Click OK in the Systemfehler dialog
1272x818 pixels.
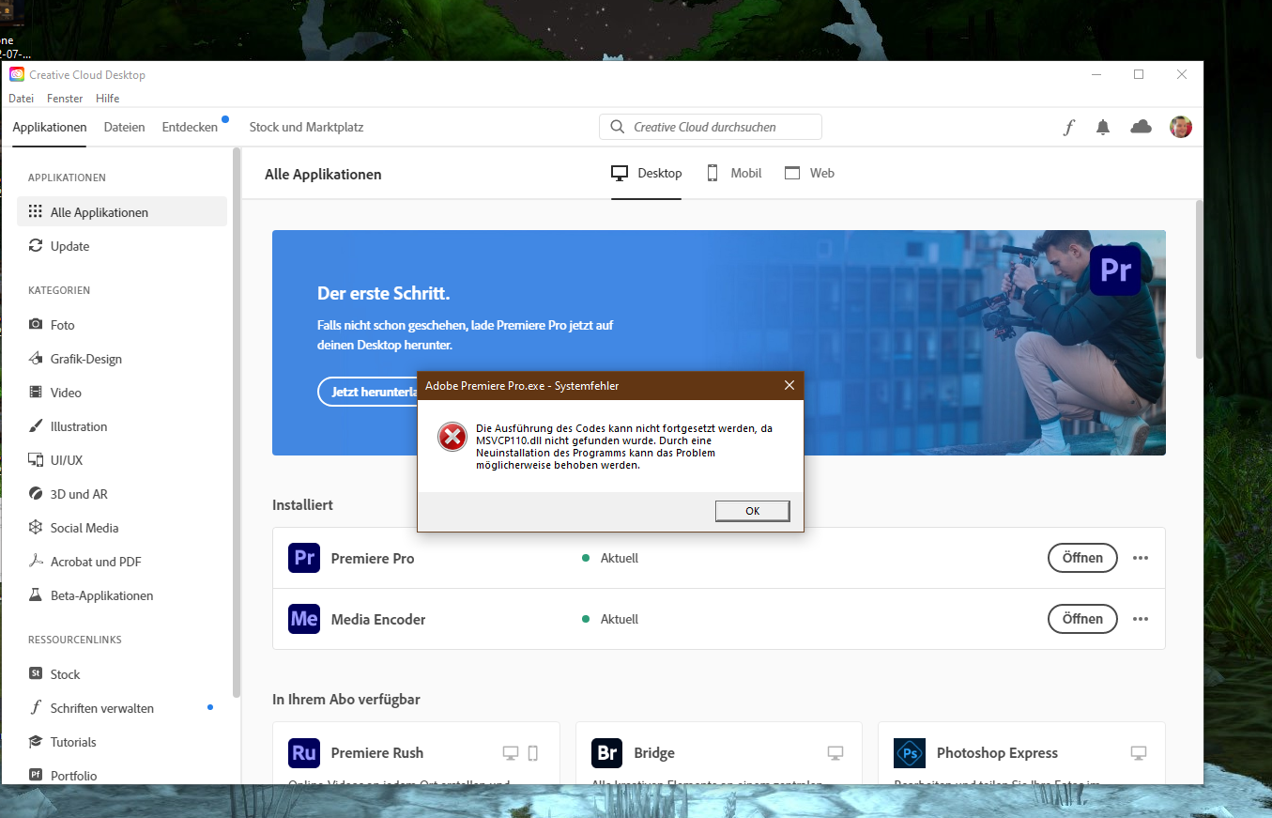pyautogui.click(x=752, y=511)
